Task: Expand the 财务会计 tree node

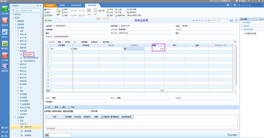Action: pyautogui.click(x=13, y=14)
